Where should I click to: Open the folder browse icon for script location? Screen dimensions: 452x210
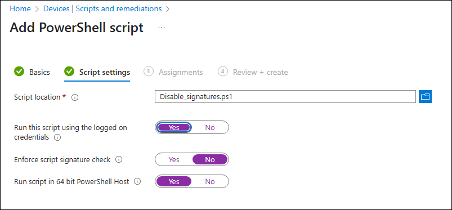point(425,97)
